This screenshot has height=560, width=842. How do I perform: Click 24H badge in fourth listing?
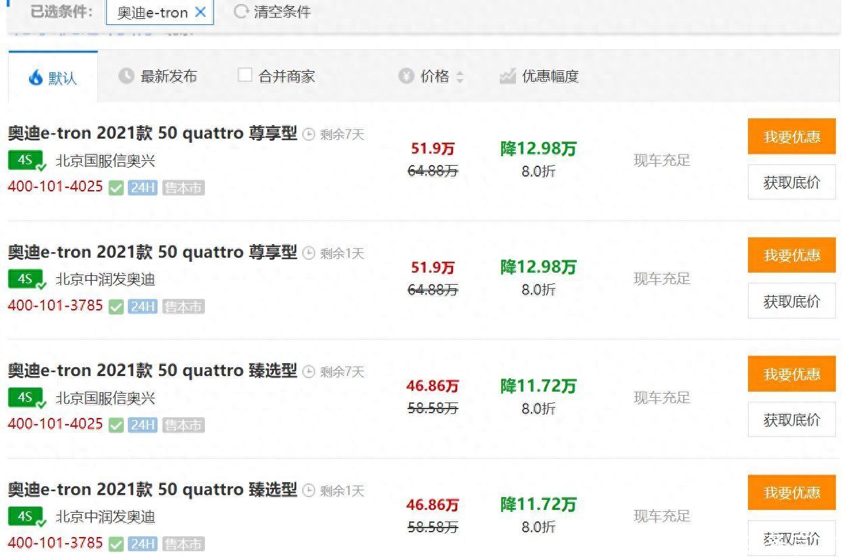[x=143, y=544]
